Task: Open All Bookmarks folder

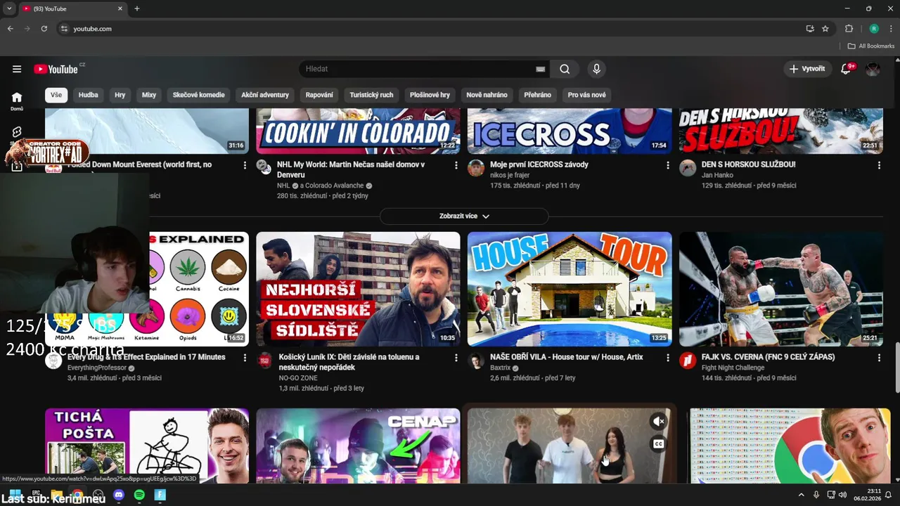Action: (x=871, y=46)
